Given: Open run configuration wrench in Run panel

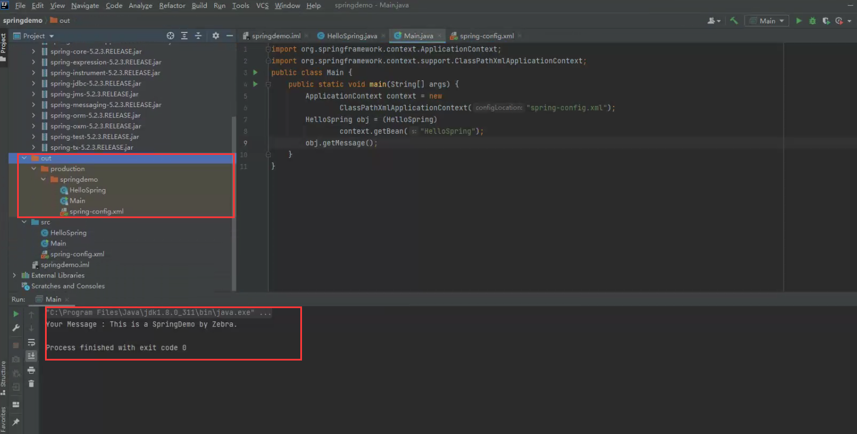Looking at the screenshot, I should (x=16, y=328).
